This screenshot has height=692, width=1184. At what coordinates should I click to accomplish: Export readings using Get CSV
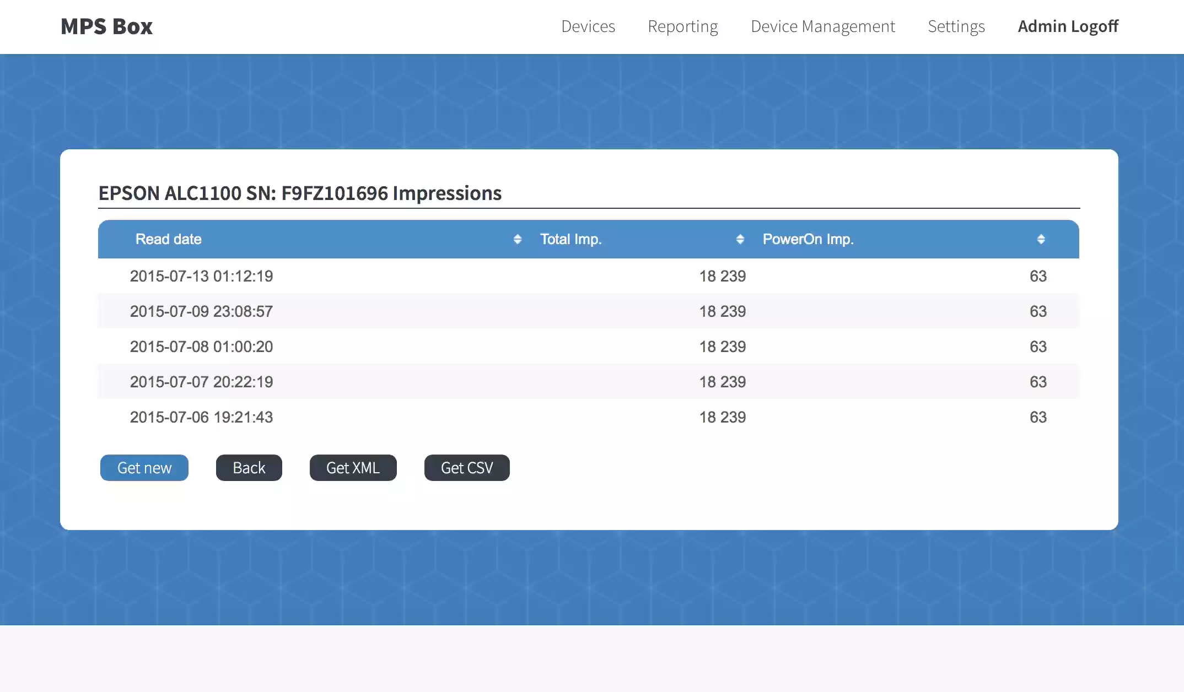(466, 467)
